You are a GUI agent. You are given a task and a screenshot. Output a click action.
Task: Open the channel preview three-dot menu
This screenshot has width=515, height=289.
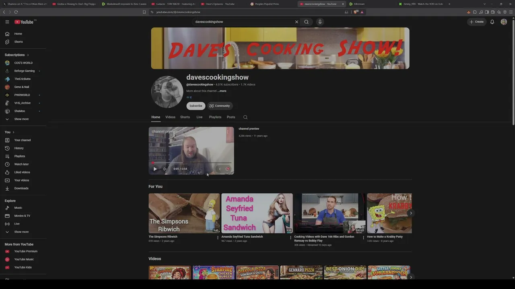[227, 132]
